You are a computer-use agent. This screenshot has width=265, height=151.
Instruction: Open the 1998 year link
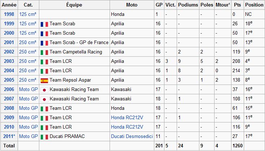[9, 14]
